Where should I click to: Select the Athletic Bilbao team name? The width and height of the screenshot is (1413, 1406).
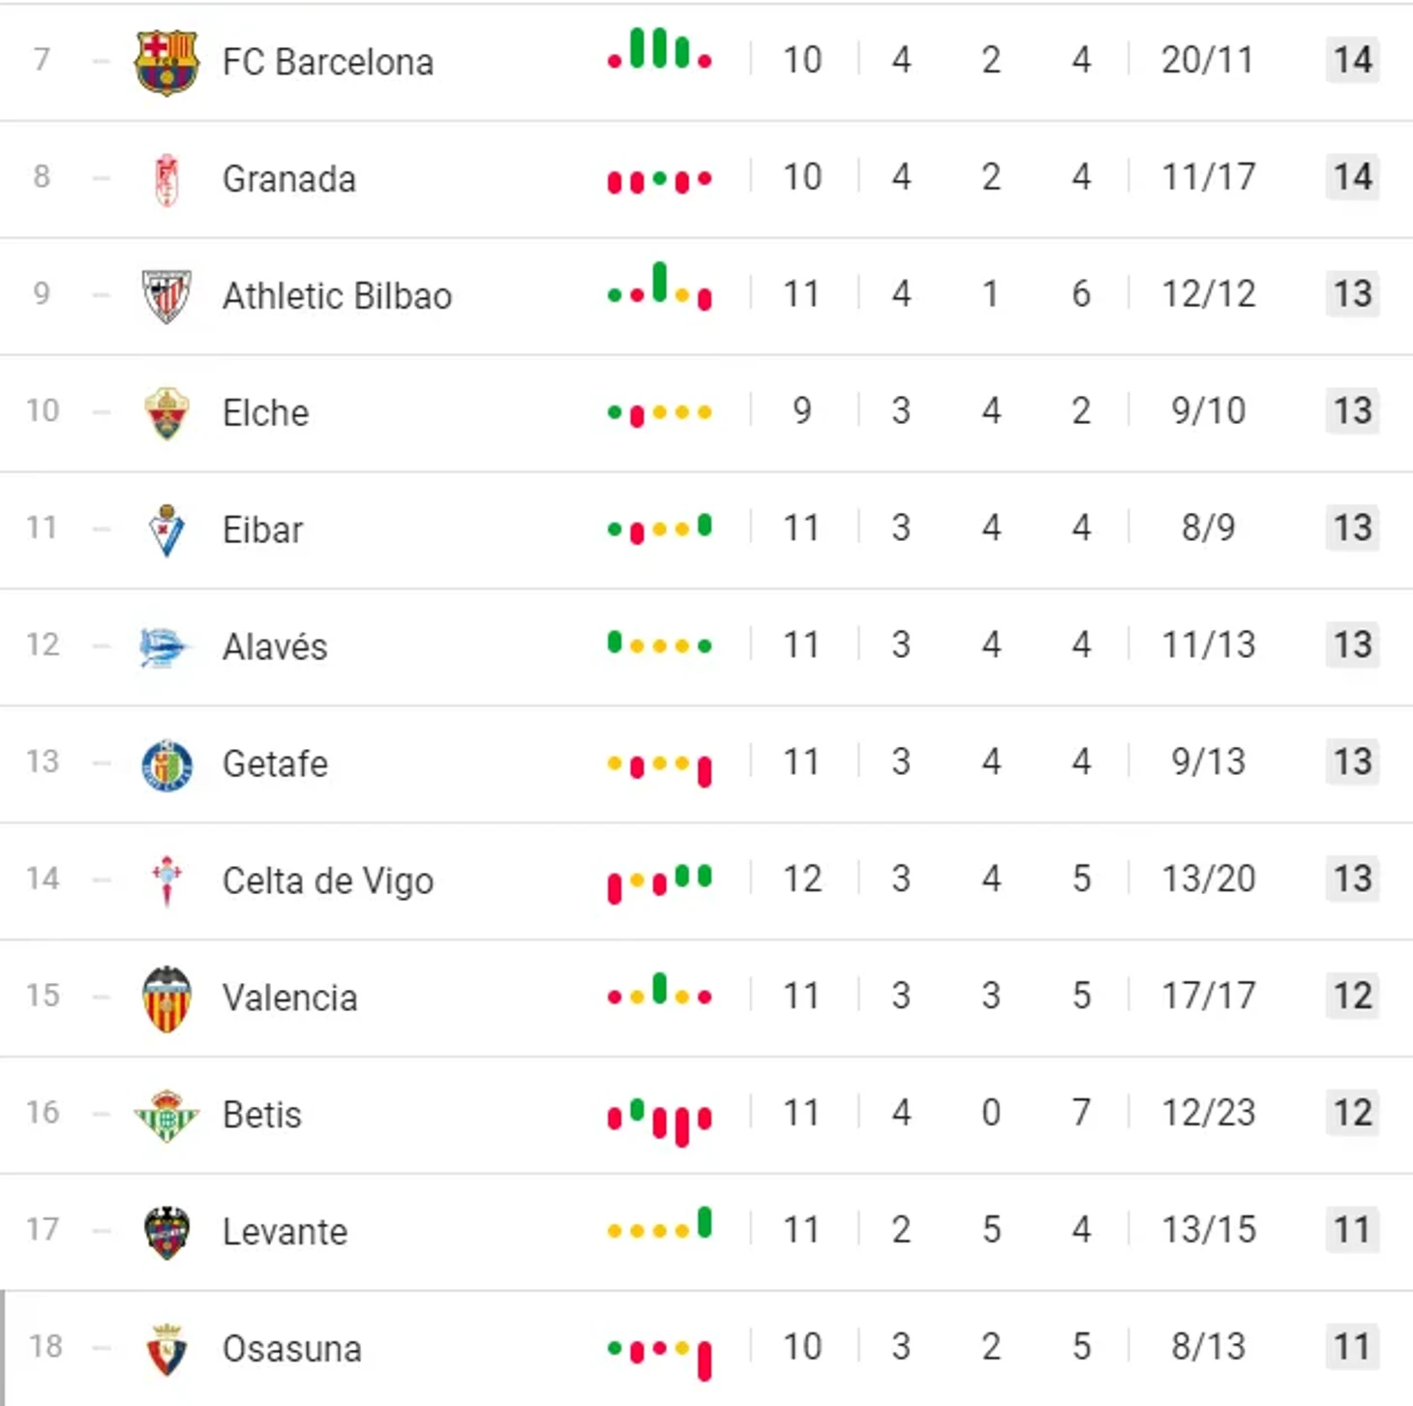(x=337, y=296)
